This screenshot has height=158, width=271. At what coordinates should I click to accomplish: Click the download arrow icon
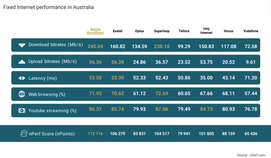22,45
